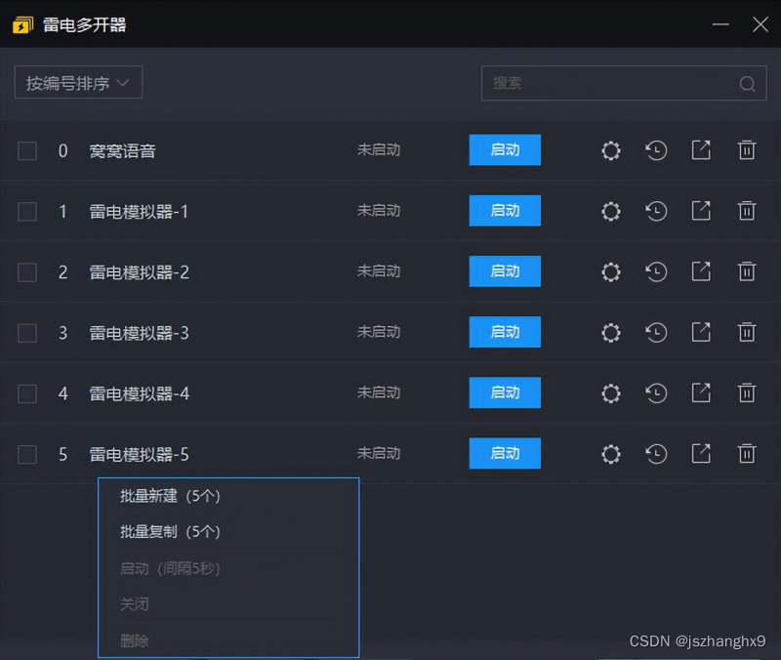Delete 雷电模拟器-5 with trash icon
The image size is (781, 660).
tap(747, 454)
